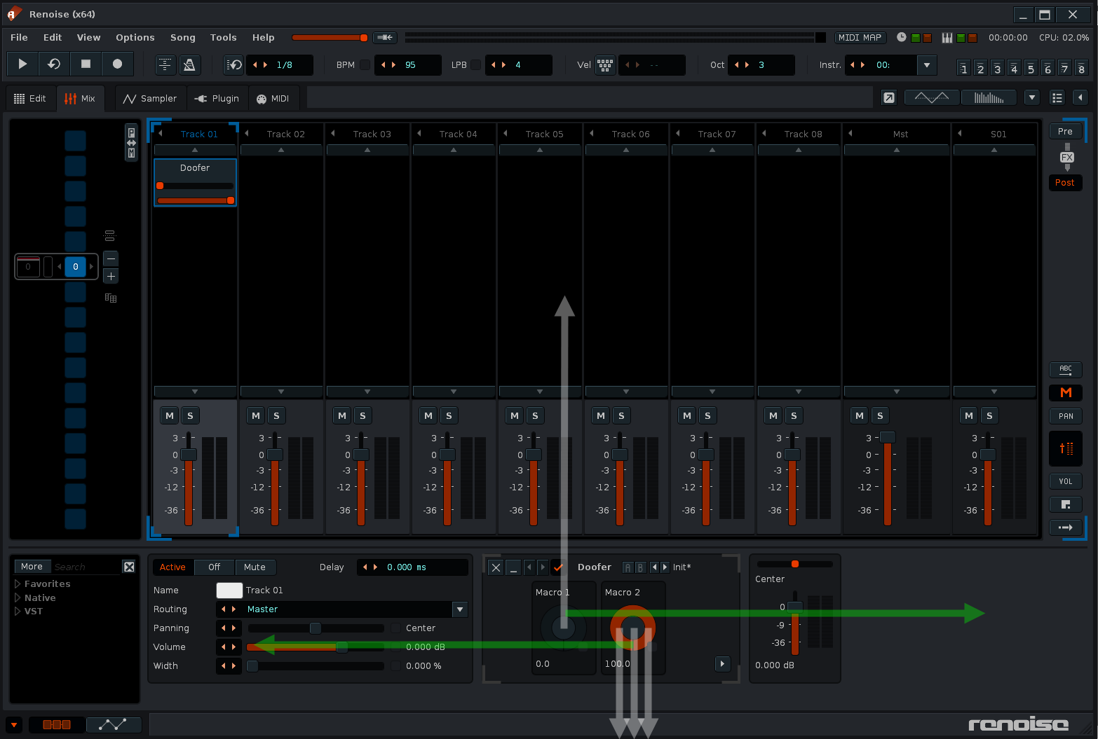The height and width of the screenshot is (739, 1098).
Task: Mute Track 05 with M button
Action: pos(515,416)
